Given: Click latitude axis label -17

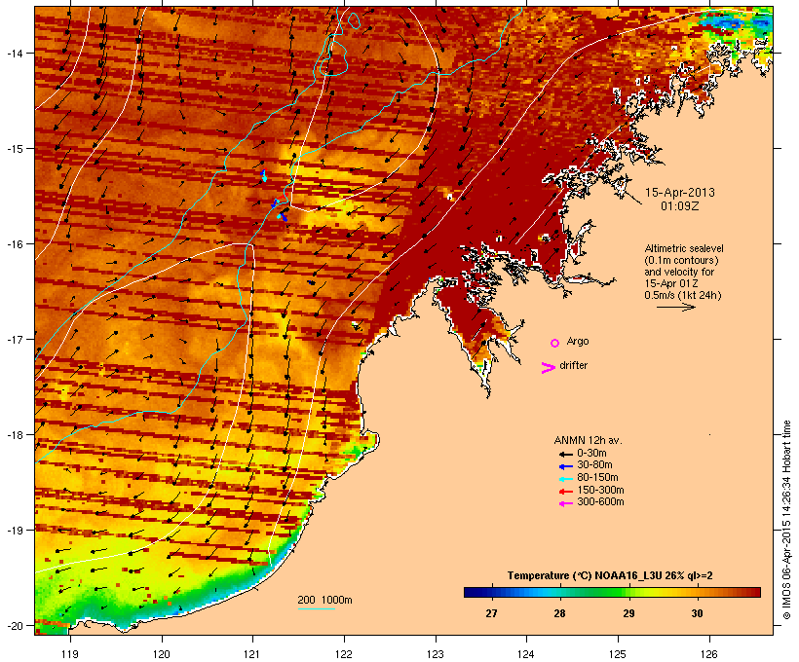Looking at the screenshot, I should tap(14, 339).
